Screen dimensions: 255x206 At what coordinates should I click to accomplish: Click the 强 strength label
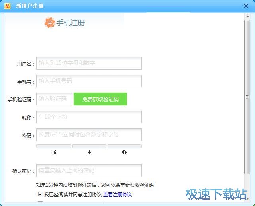[x=124, y=152]
